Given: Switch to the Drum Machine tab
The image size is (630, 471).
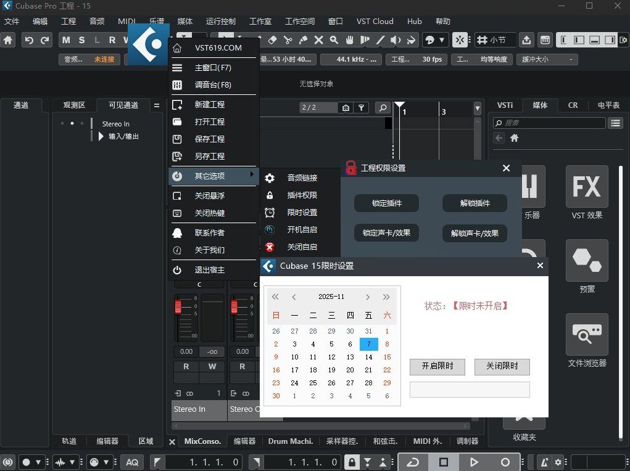Looking at the screenshot, I should (290, 441).
